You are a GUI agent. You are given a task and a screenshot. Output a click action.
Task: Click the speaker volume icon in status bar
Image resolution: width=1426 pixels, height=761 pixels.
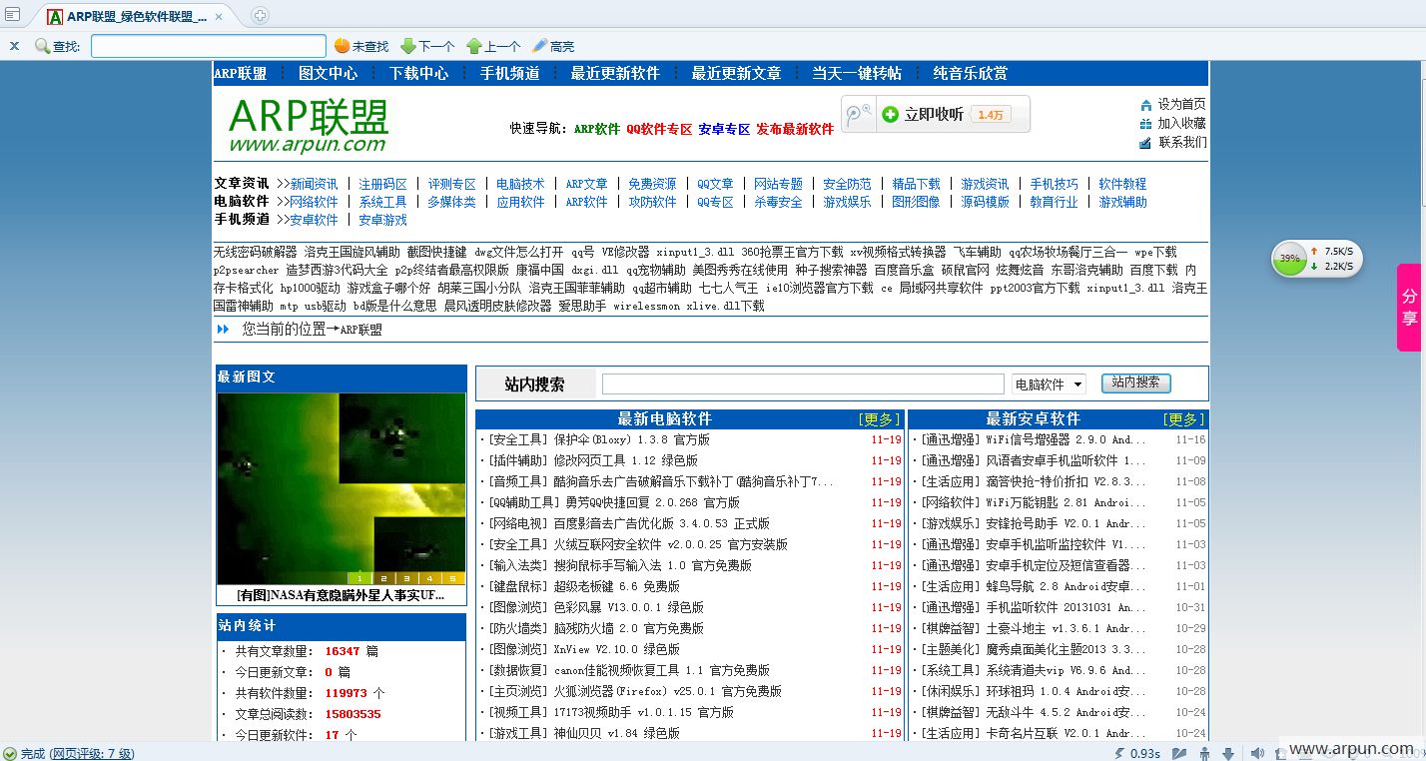(x=1257, y=753)
